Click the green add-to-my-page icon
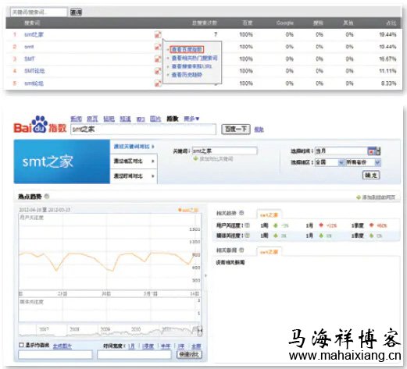The width and height of the screenshot is (407, 369). 359,197
